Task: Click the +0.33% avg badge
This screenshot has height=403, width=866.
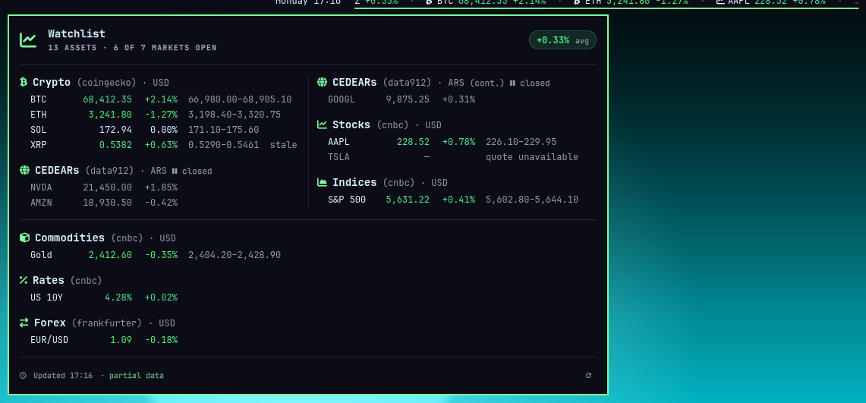Action: [562, 40]
